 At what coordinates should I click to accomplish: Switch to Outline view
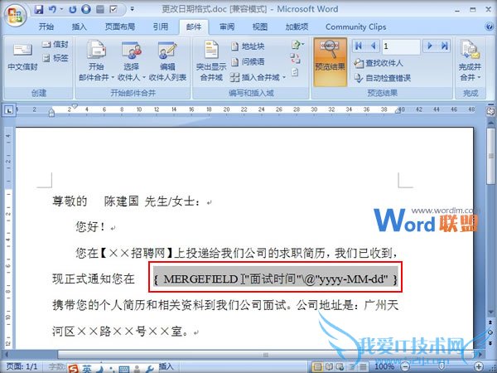[x=352, y=367]
